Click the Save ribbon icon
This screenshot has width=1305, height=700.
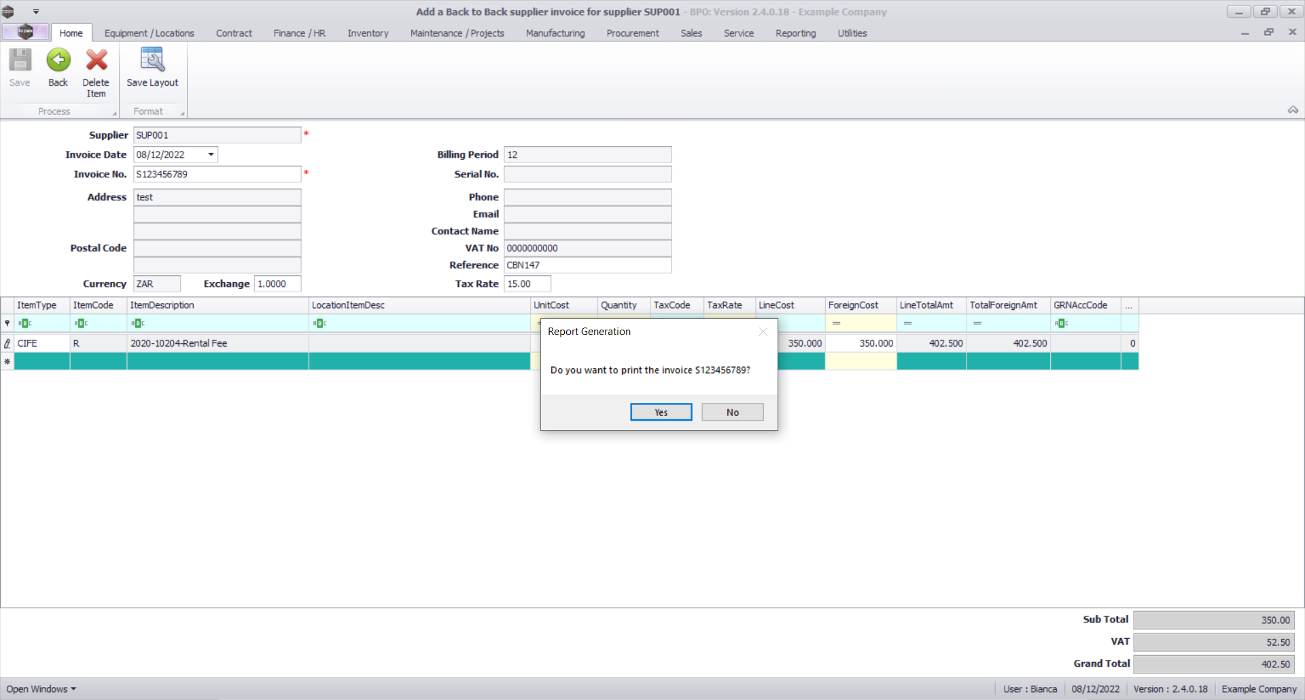pos(20,60)
